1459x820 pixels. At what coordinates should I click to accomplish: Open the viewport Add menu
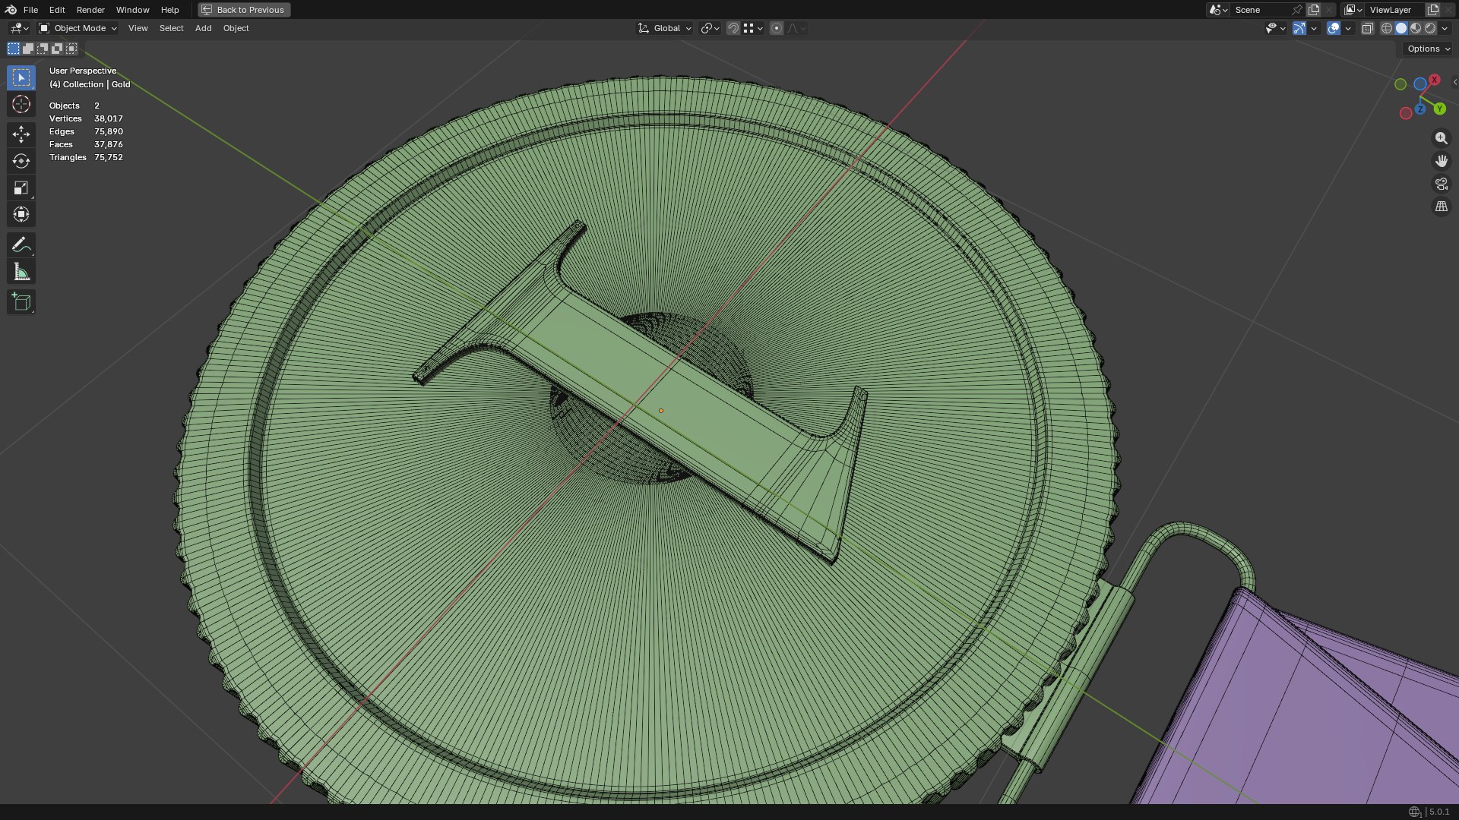click(x=203, y=28)
